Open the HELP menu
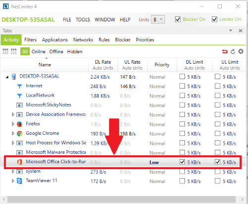 [125, 20]
